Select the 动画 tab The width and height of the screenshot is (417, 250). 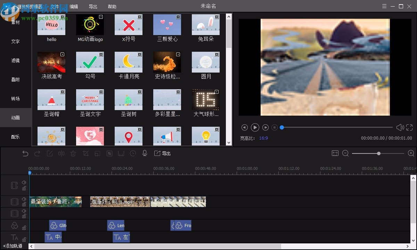click(16, 118)
